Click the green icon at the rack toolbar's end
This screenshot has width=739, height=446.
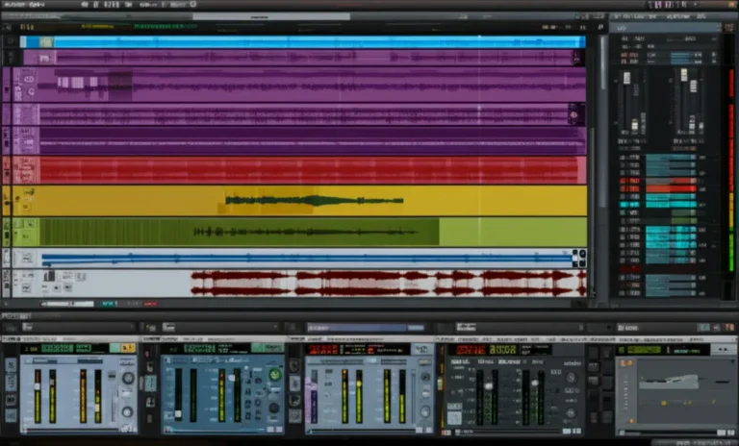[703, 328]
